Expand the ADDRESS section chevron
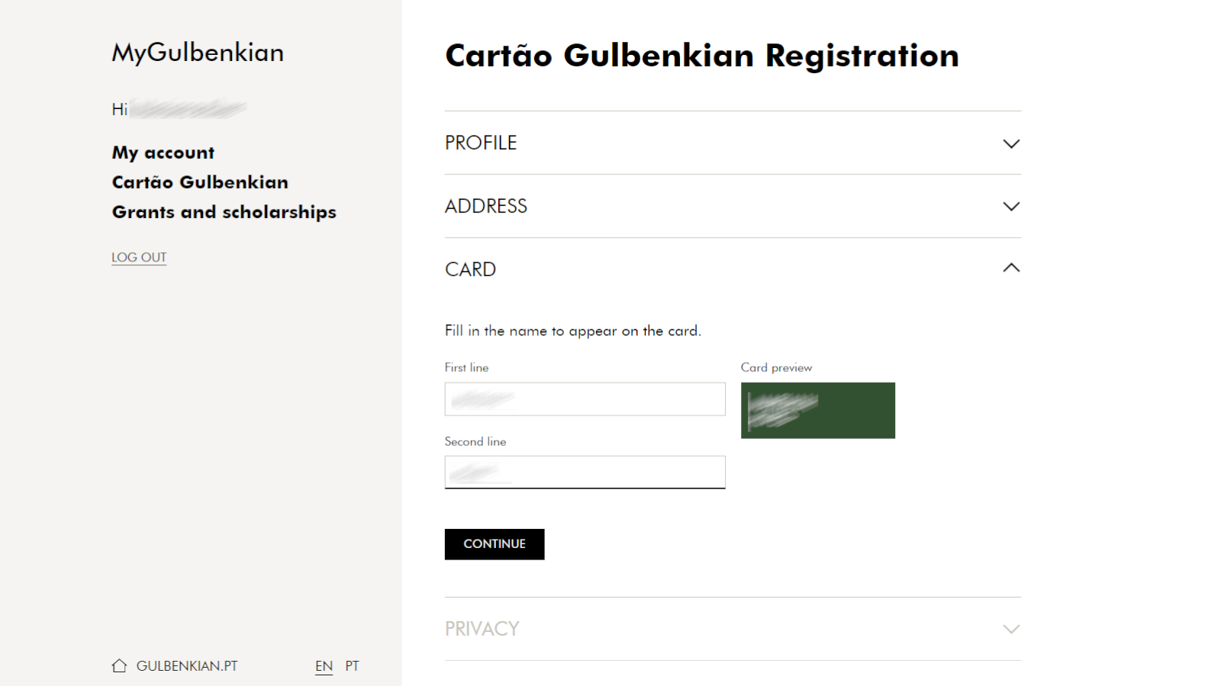This screenshot has height=686, width=1221. point(1011,207)
